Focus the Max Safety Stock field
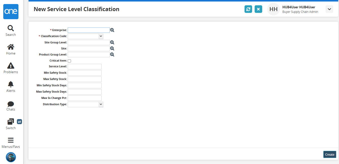 click(x=85, y=79)
